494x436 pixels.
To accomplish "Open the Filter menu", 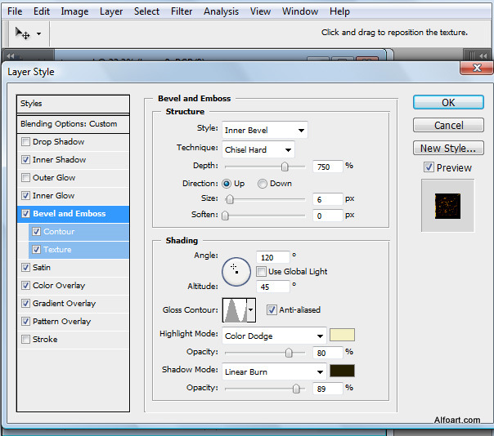I will tap(182, 11).
